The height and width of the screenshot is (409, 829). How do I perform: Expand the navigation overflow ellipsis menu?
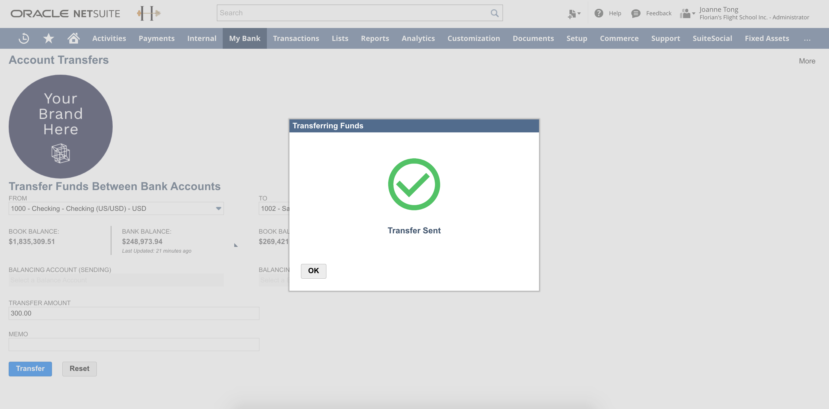pos(807,38)
